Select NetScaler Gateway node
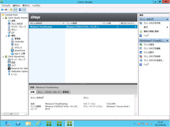Image resolution: width=170 pixels, height=127 pixels. coord(19,71)
